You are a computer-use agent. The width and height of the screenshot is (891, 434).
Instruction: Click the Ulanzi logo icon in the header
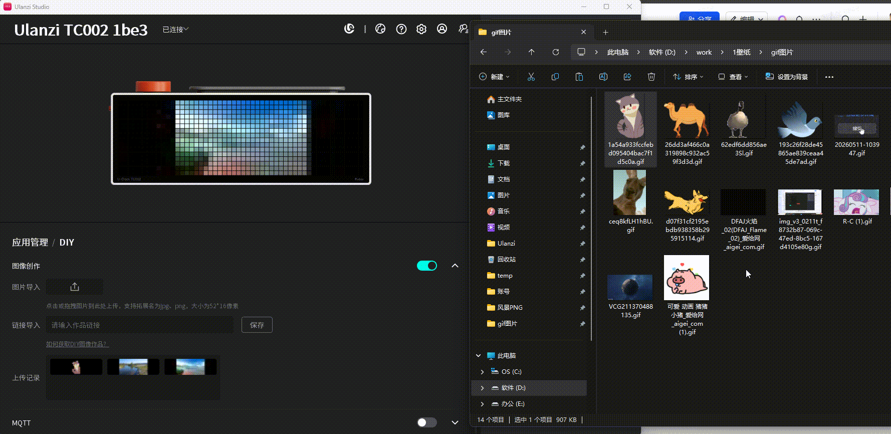pyautogui.click(x=349, y=29)
